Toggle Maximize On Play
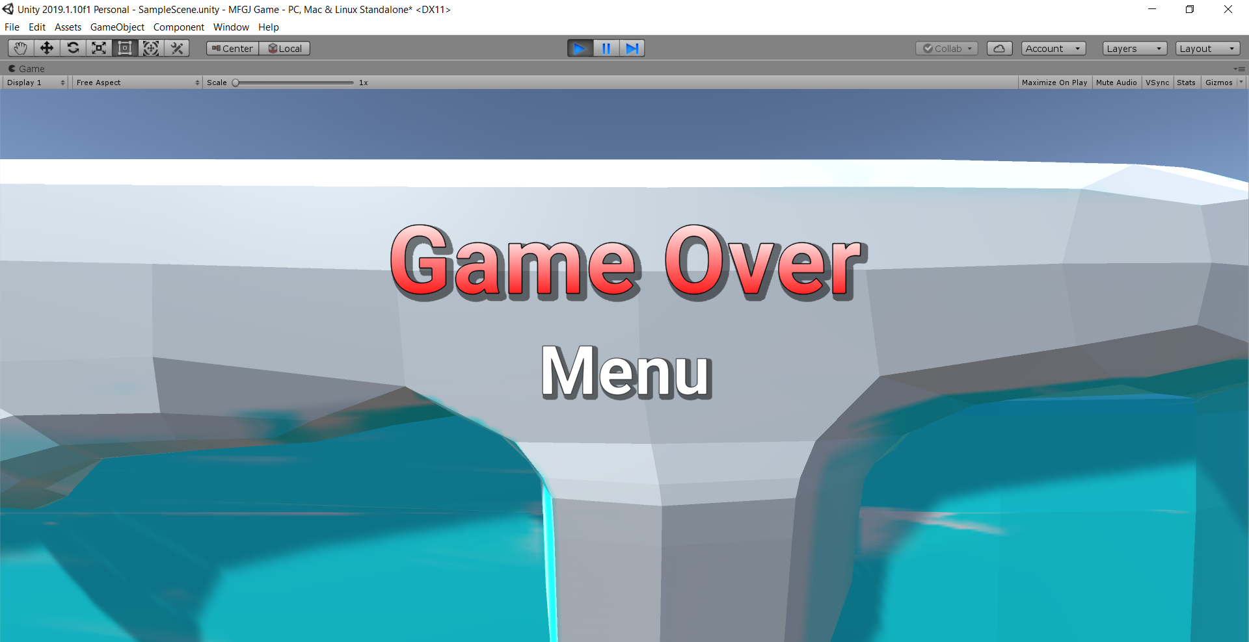The height and width of the screenshot is (642, 1249). (x=1054, y=83)
